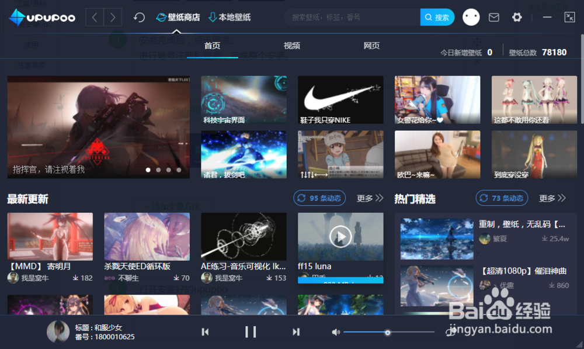The width and height of the screenshot is (584, 349).
Task: Select the second banner carousel dot
Action: click(x=158, y=170)
